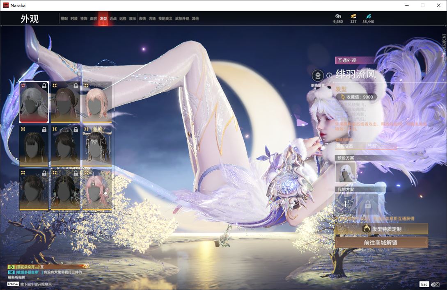Open the info icon beside 绯羽流风
This screenshot has width=447, height=290.
point(329,75)
